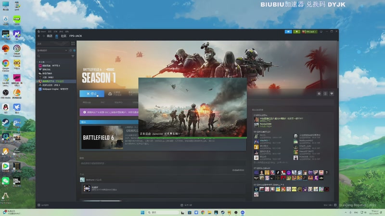Open the 商店 store tab
Viewport: 385px width, 216px height.
point(50,36)
